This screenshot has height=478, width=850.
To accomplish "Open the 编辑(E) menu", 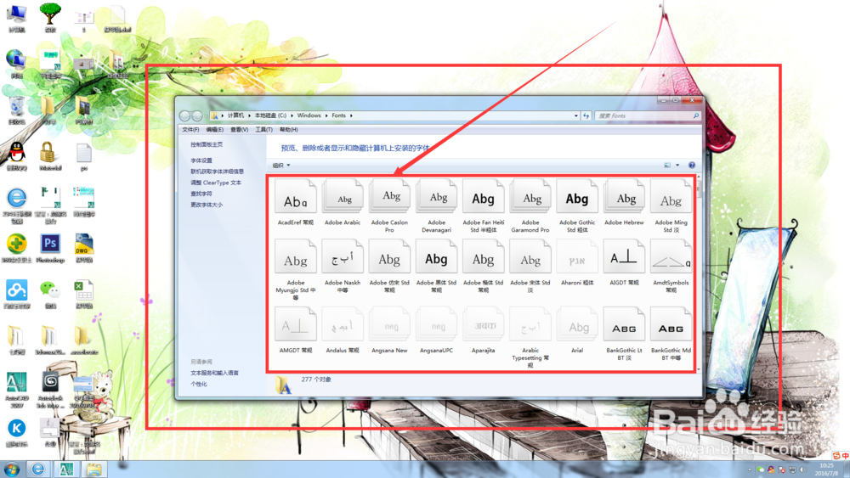I will coord(215,130).
